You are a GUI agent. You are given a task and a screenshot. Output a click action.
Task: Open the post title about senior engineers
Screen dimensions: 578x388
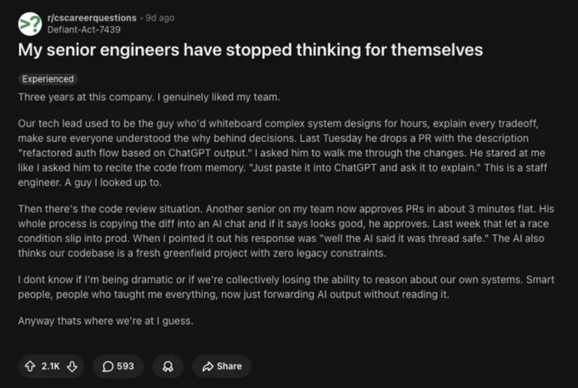pos(250,50)
